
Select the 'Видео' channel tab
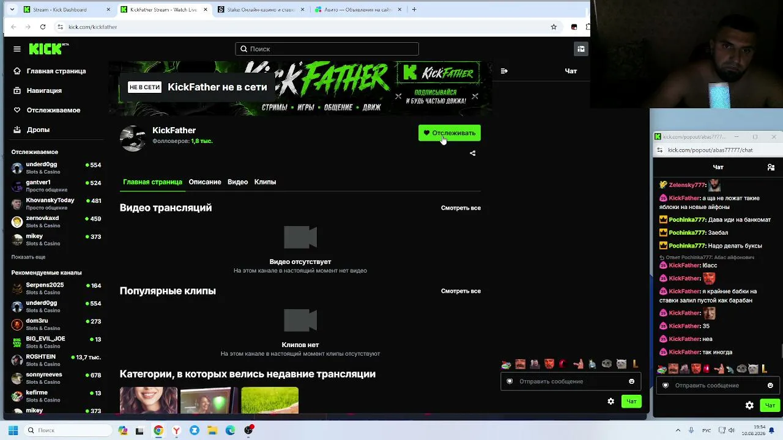tap(237, 182)
